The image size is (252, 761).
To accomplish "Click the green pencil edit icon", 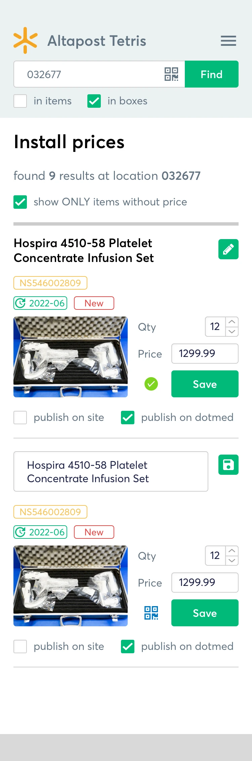I will coord(228,249).
